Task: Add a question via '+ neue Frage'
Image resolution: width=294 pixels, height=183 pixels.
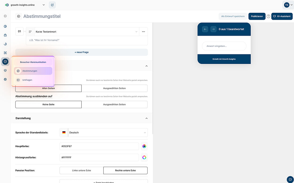Action: point(82,52)
